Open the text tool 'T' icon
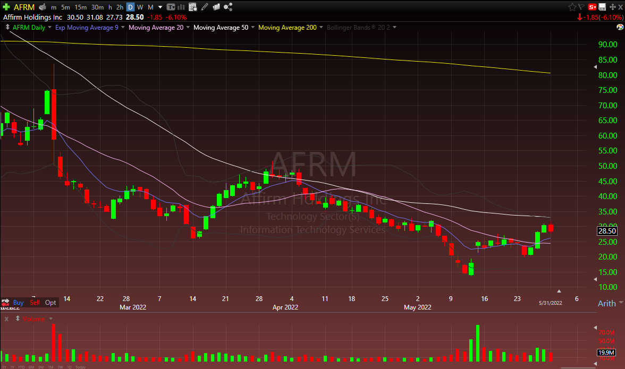 pos(171,7)
